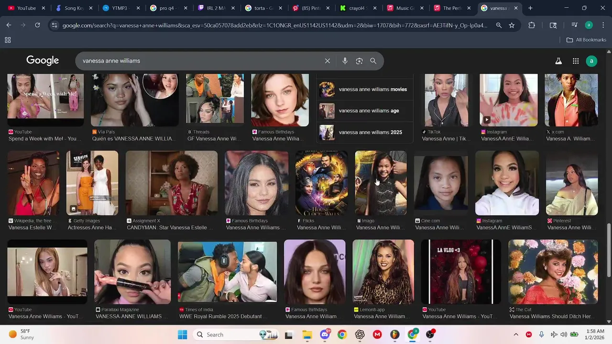Switch to the Song Key tab
Screen dimensions: 612x344
74,8
